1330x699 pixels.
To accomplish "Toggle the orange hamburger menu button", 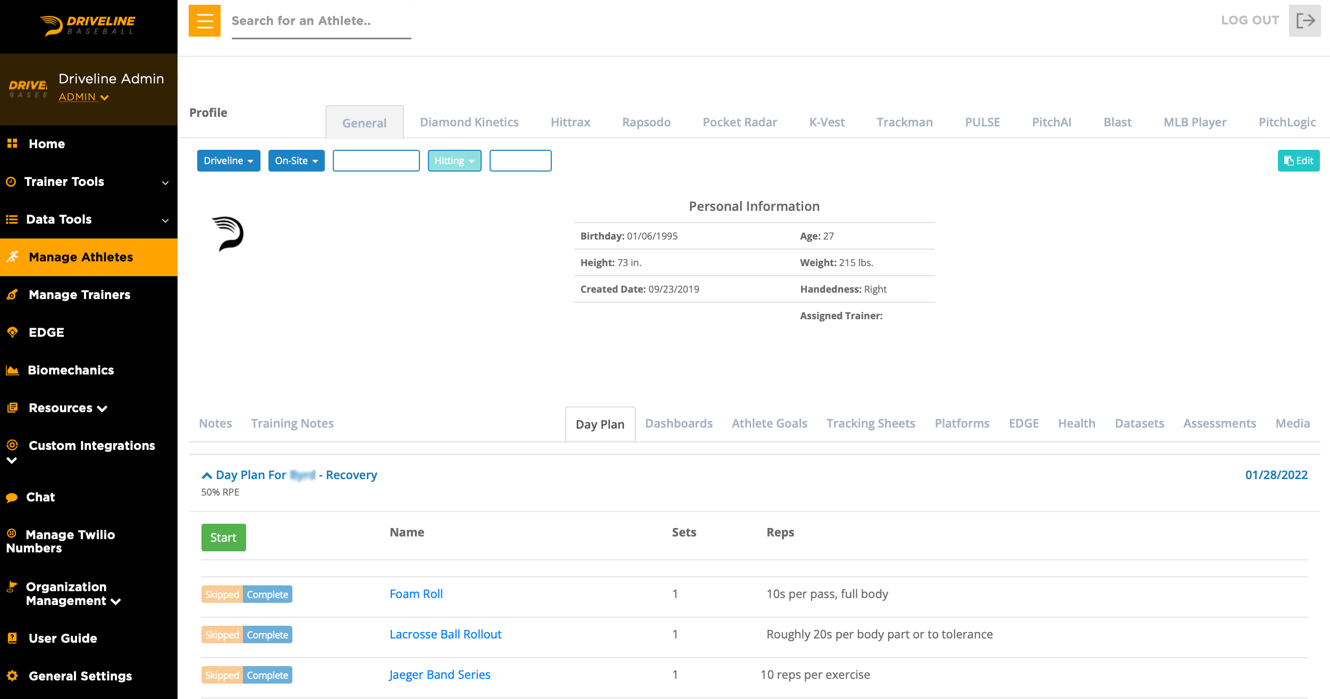I will click(205, 21).
